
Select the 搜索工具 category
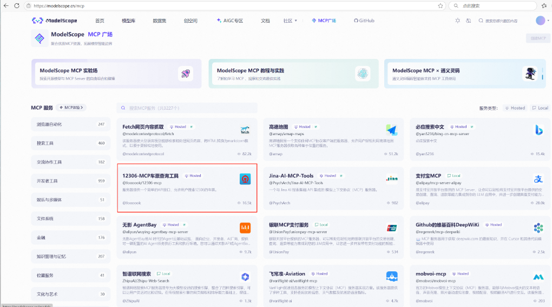pos(70,143)
